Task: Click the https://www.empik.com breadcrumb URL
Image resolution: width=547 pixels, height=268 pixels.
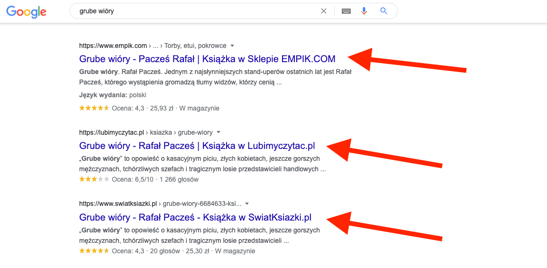Action: coord(113,46)
